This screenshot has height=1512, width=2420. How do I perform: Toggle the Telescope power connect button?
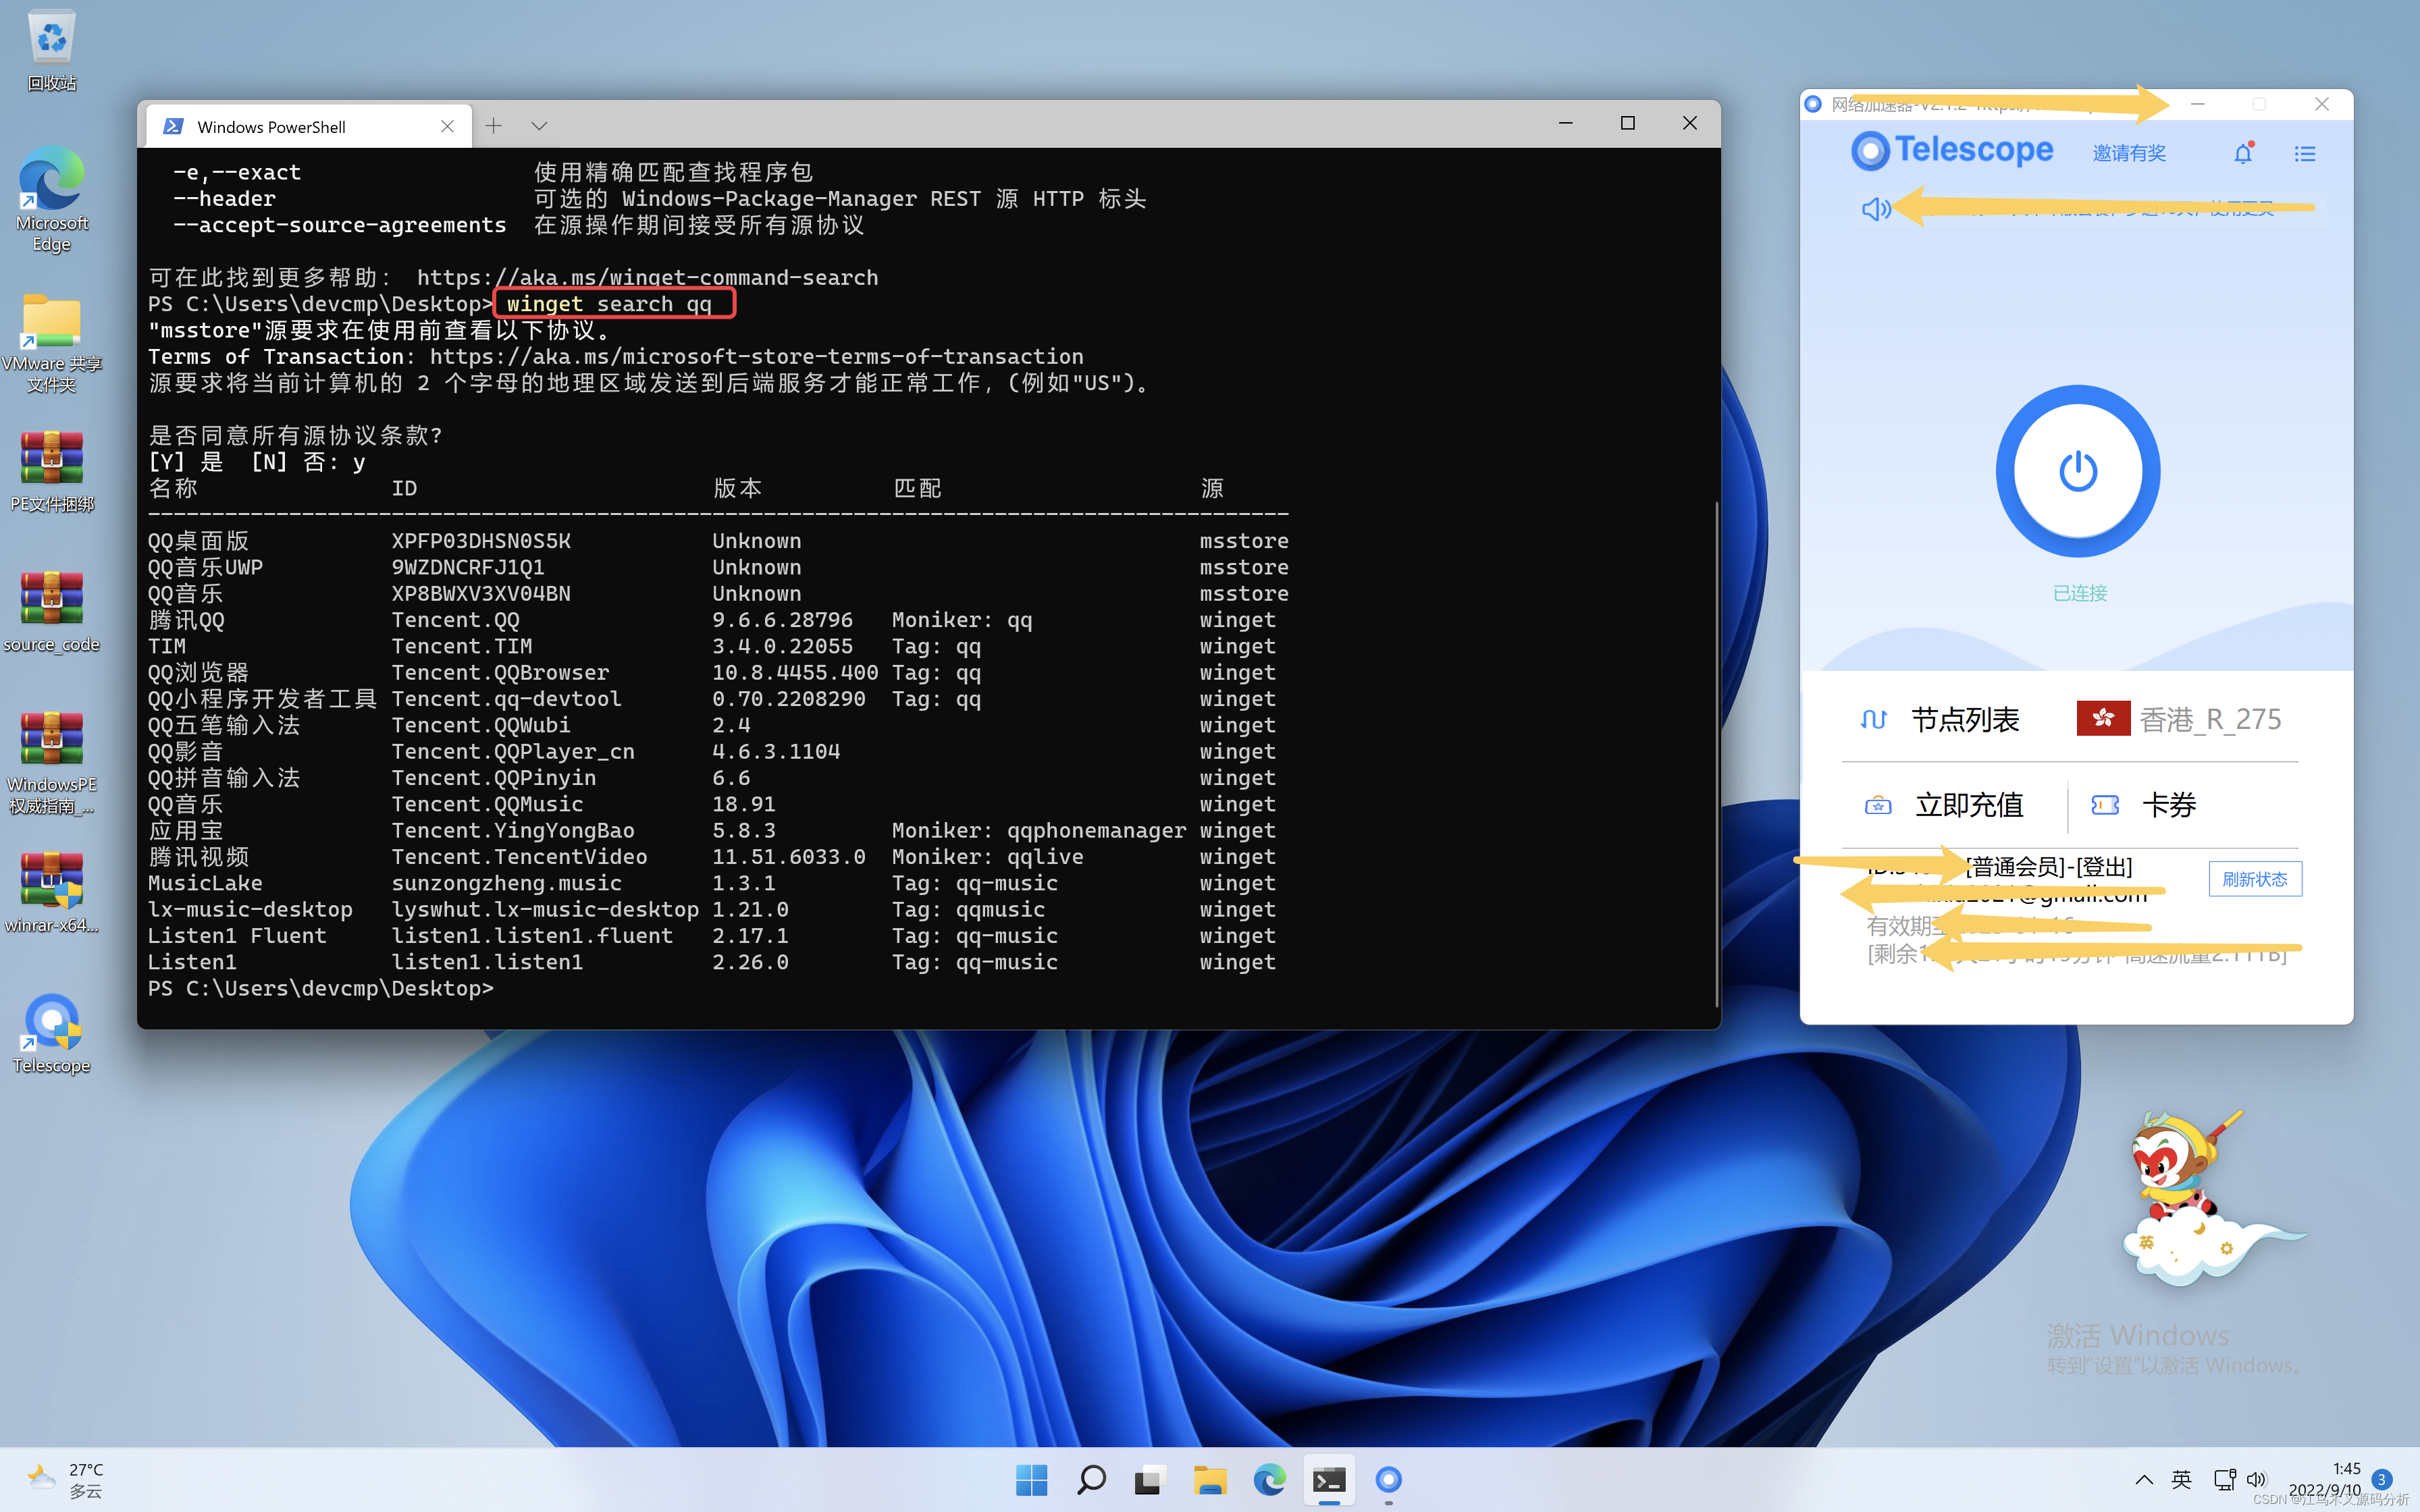click(2077, 471)
